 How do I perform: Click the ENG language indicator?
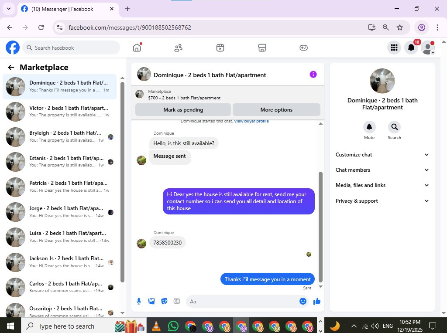pyautogui.click(x=388, y=326)
